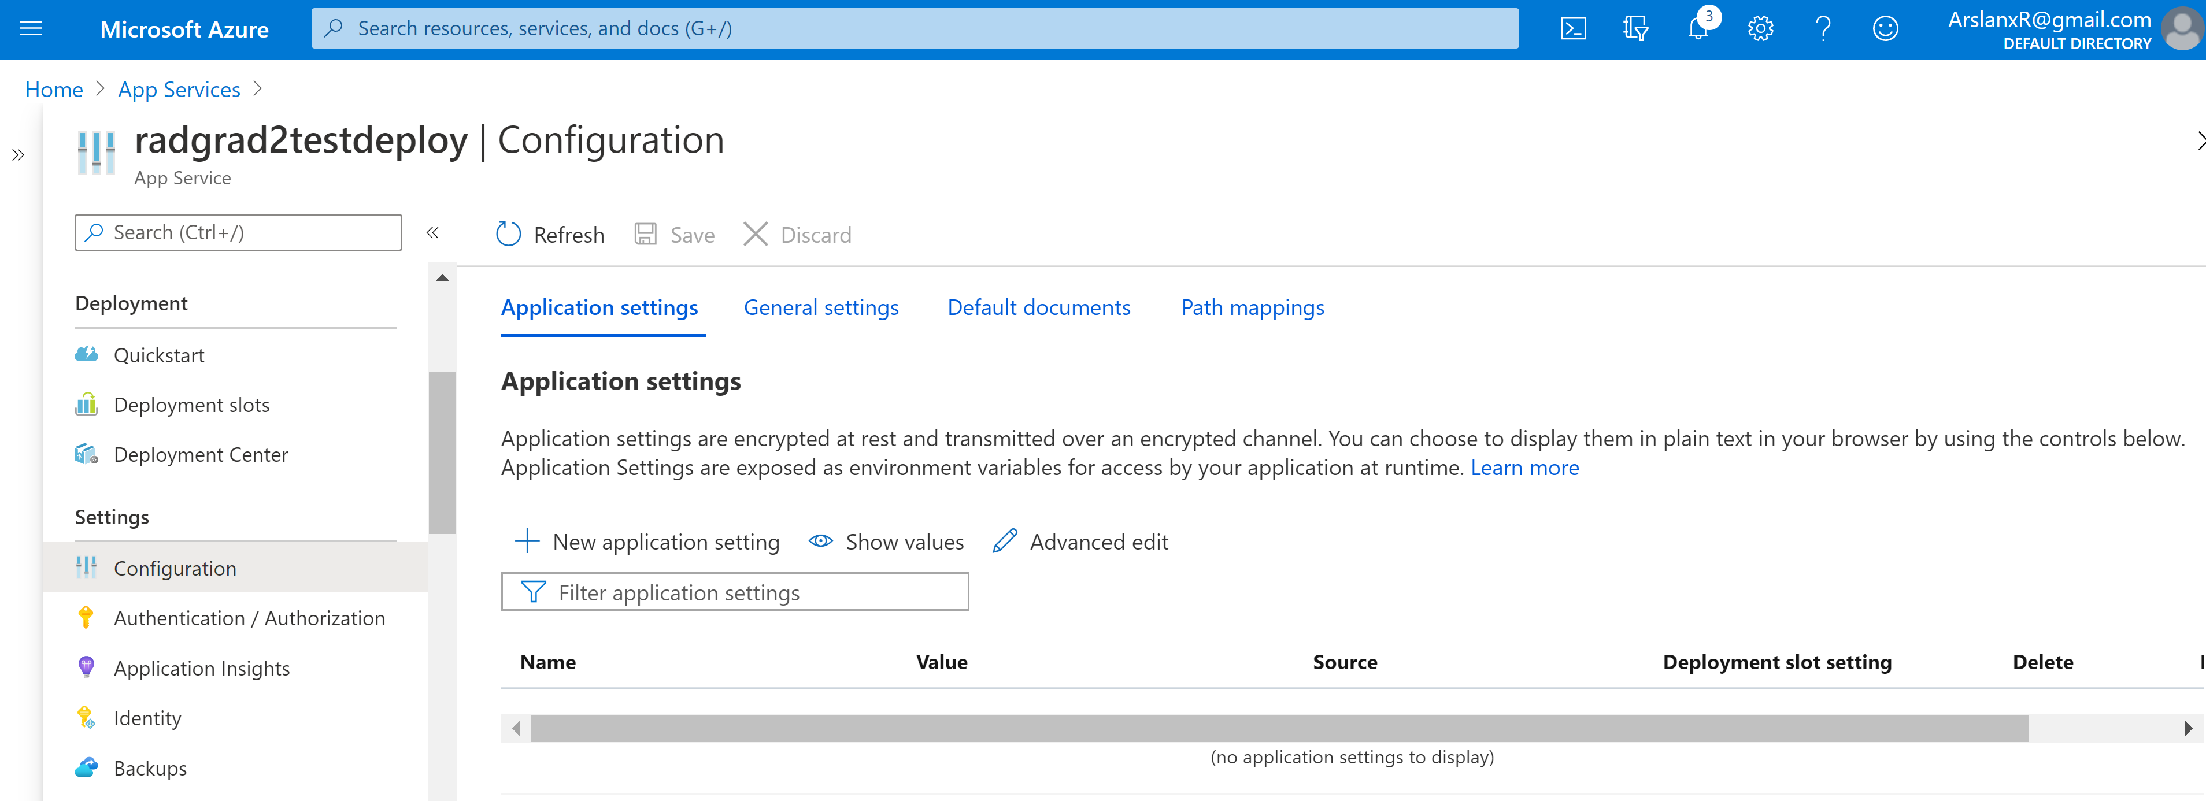This screenshot has width=2206, height=801.
Task: Switch to General settings tab
Action: [x=821, y=307]
